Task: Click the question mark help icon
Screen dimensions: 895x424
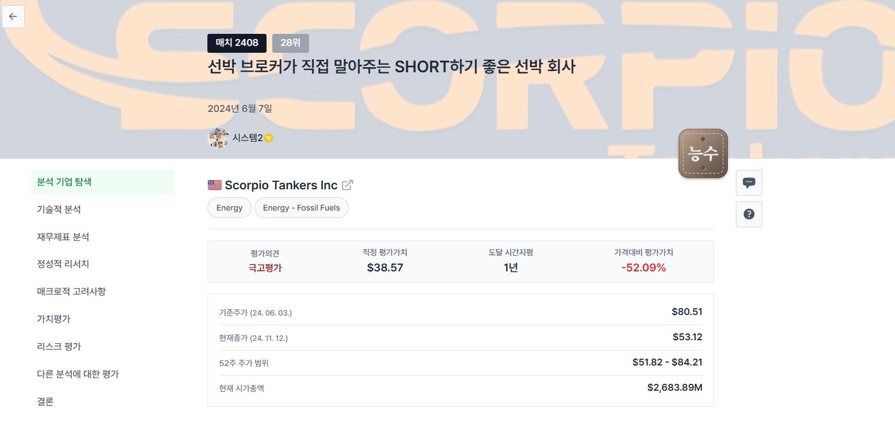Action: pos(749,214)
